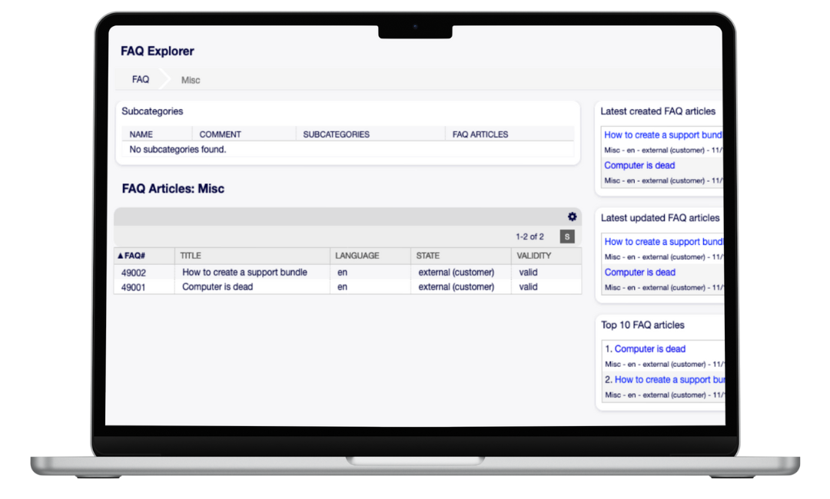The image size is (830, 499).
Task: Click the 1-2 of 2 pagination label
Action: (530, 236)
